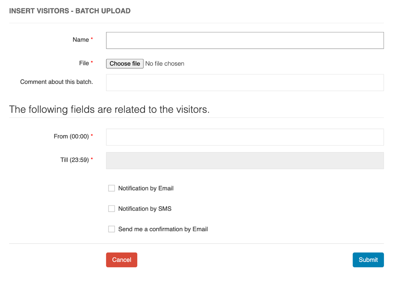Click the 'following fields are related' subheading
The height and width of the screenshot is (302, 397).
click(109, 109)
